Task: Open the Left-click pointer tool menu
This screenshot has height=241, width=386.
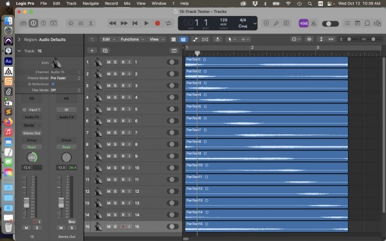Action: [232, 39]
